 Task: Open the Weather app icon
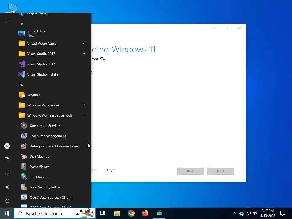click(x=22, y=95)
